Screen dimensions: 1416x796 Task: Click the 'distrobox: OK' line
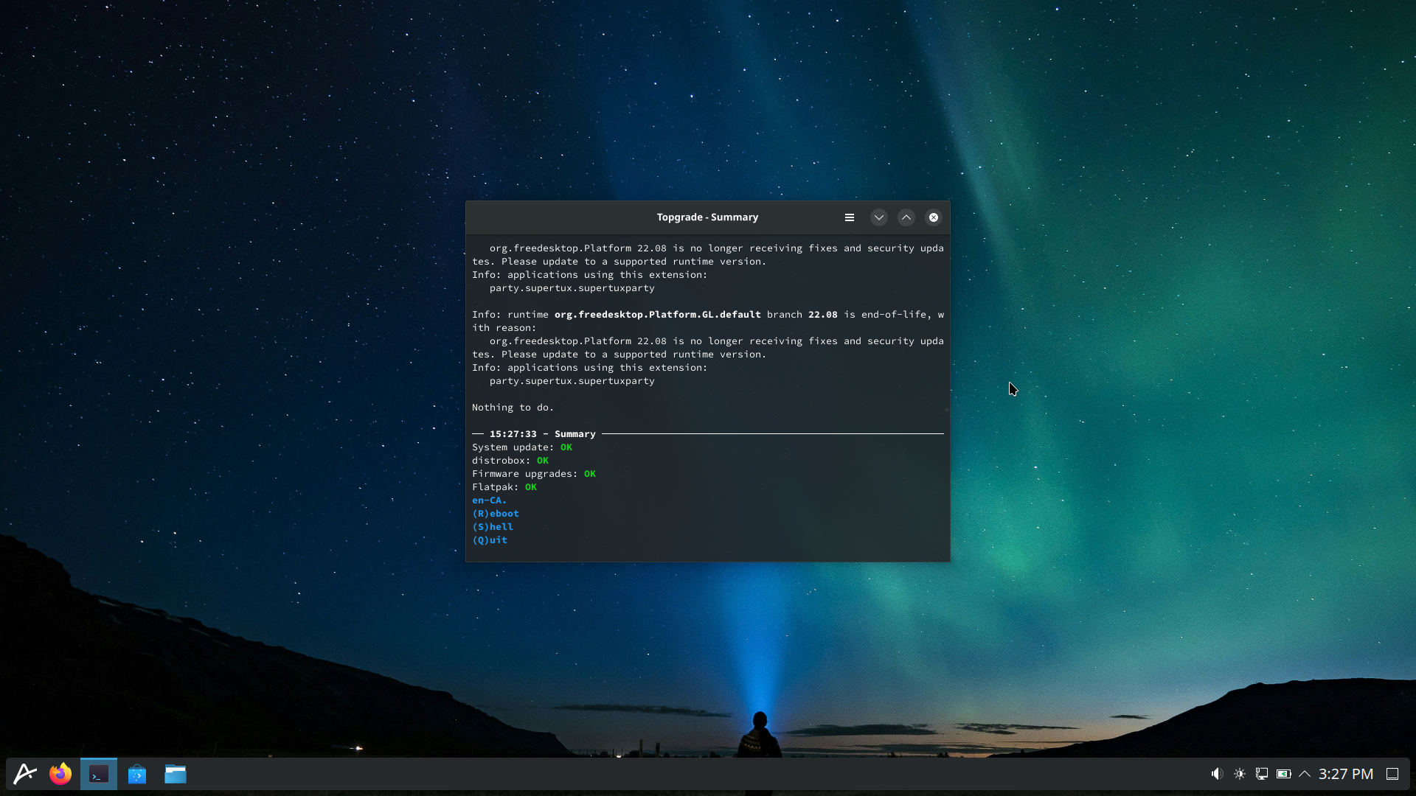[510, 461]
